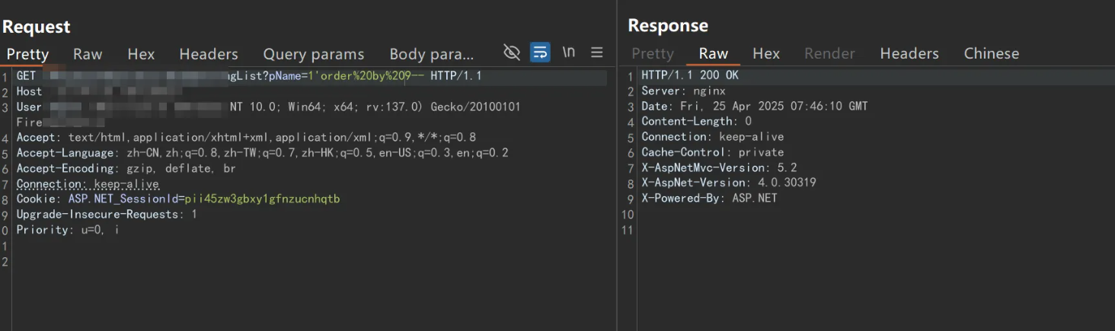
Task: Toggle the hide non-printable characters eye icon
Action: [512, 53]
